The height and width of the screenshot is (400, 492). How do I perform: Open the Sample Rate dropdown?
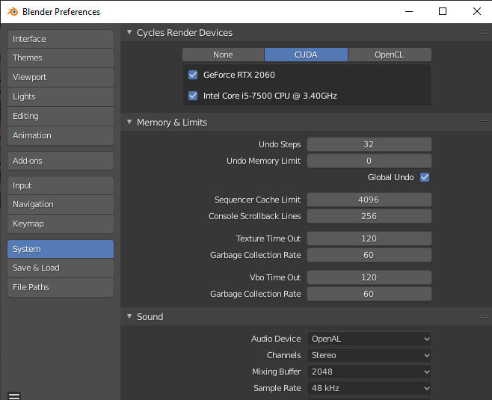pyautogui.click(x=369, y=388)
